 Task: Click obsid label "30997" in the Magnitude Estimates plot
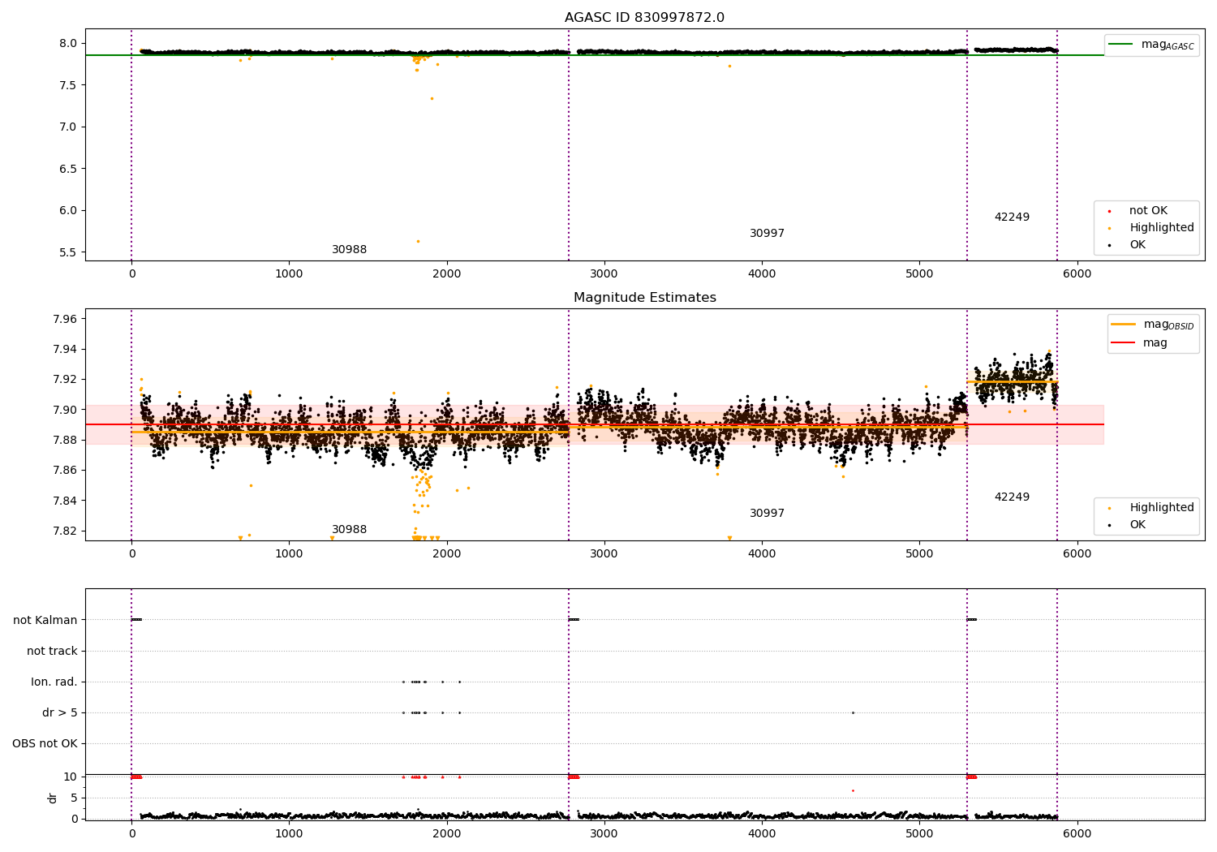coord(767,514)
